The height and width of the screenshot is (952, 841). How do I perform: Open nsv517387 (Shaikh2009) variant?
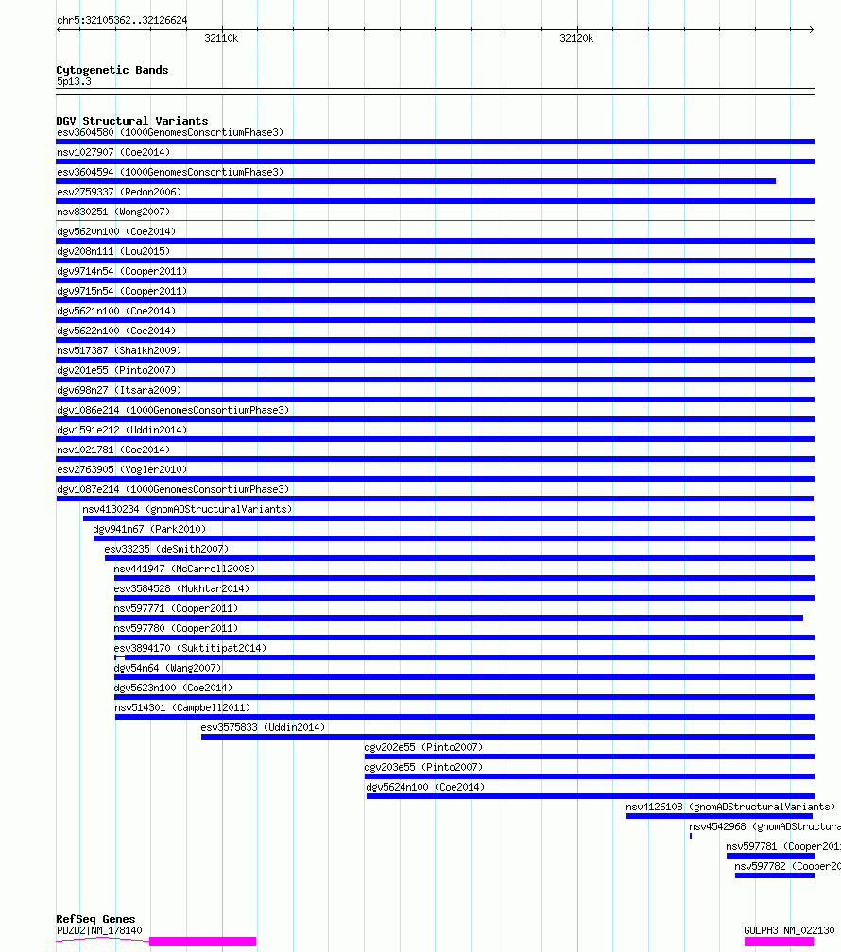(119, 351)
